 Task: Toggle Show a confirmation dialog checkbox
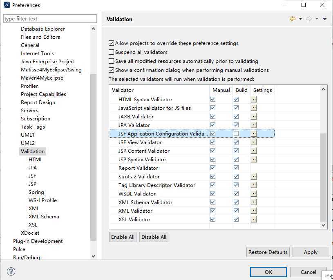(x=111, y=70)
